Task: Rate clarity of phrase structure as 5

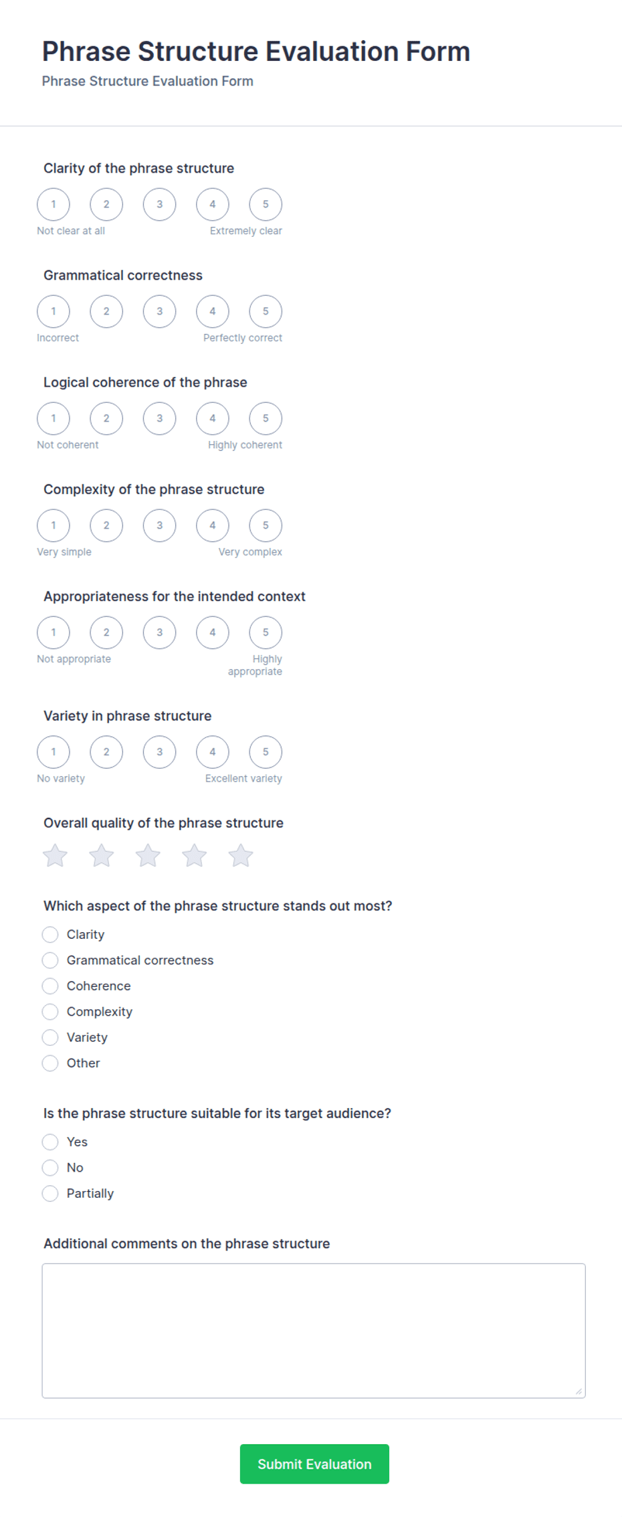Action: 266,204
